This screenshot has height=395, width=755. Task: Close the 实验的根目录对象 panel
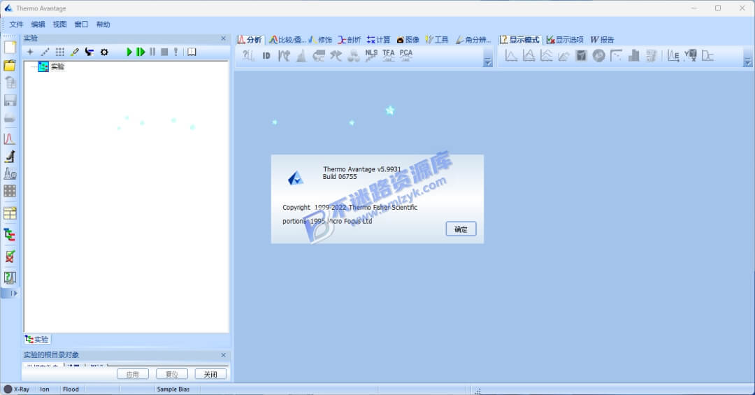224,355
